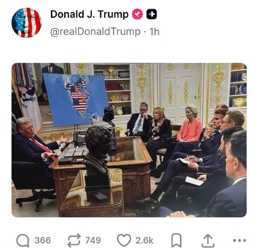Open the @realDonaldTrump handle link

95,31
